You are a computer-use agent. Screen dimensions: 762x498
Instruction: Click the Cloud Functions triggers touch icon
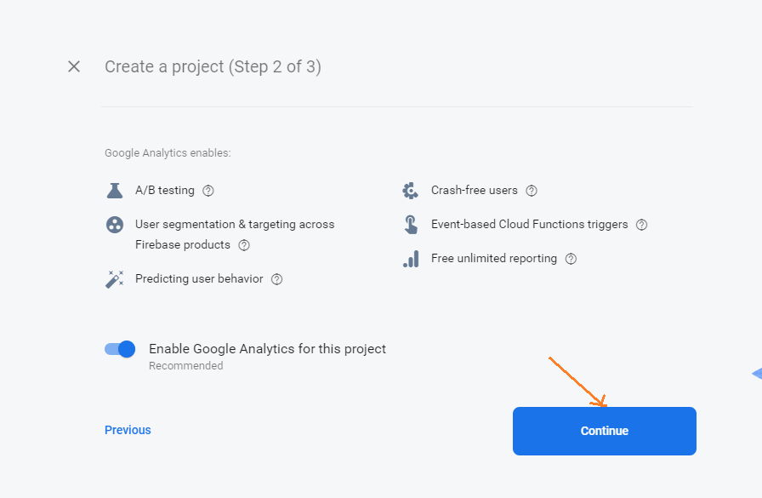(411, 225)
